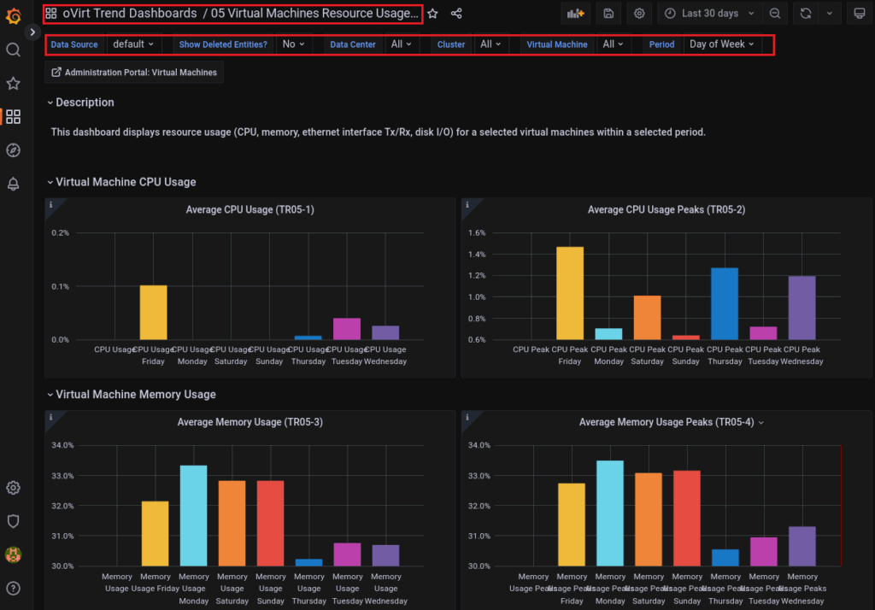Mark dashboard as favorite with star icon
The width and height of the screenshot is (875, 610).
pos(432,14)
